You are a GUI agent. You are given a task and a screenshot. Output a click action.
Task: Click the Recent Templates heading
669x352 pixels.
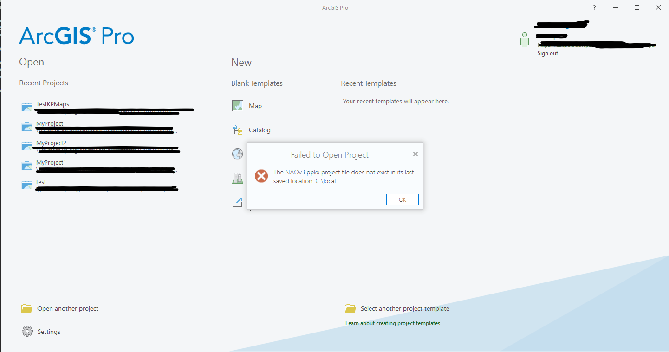click(x=369, y=83)
